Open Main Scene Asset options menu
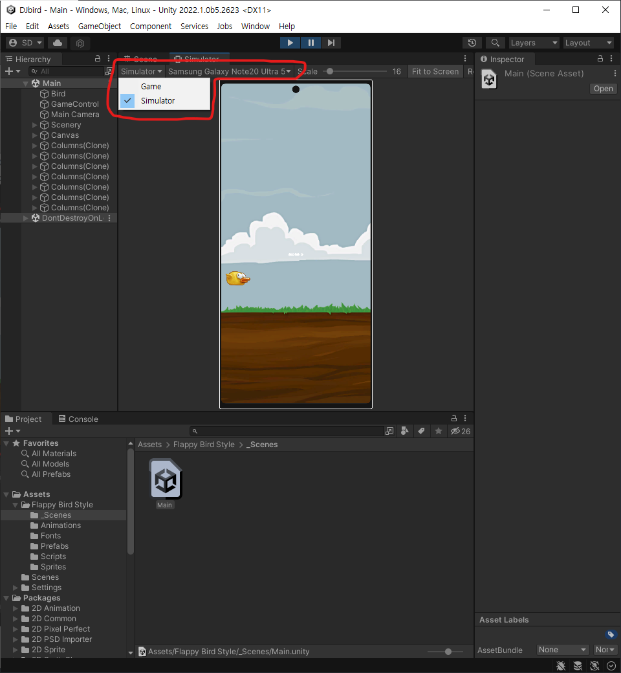621x673 pixels. tap(615, 73)
